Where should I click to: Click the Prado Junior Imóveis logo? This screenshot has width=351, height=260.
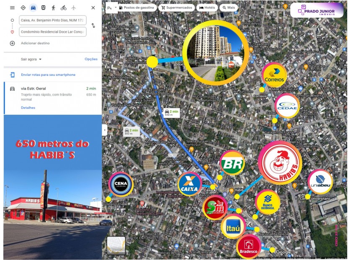coord(317,10)
